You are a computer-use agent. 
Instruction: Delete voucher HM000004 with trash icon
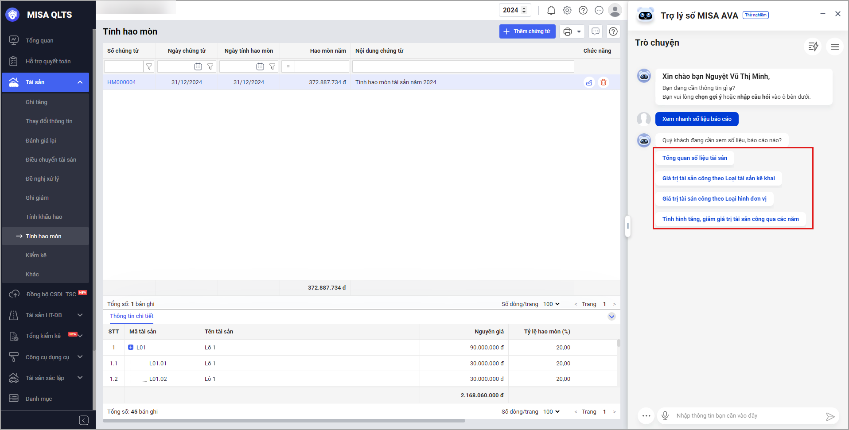pyautogui.click(x=604, y=82)
